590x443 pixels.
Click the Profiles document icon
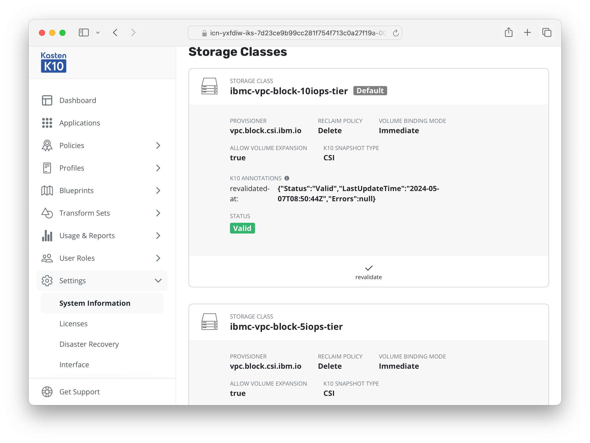[x=47, y=168]
